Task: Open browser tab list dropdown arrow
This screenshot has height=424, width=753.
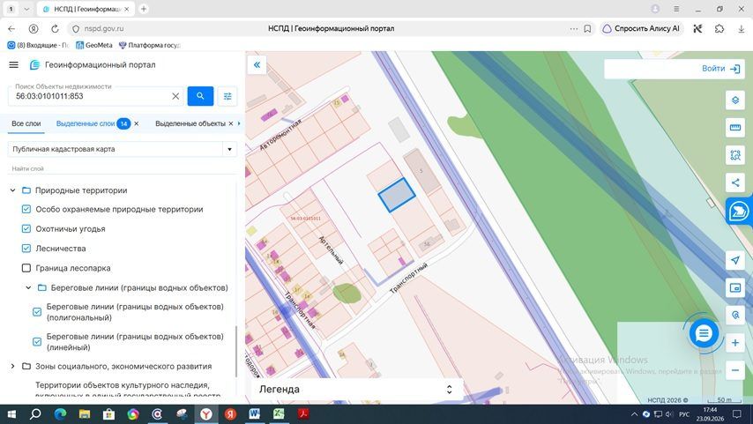Action: pyautogui.click(x=26, y=9)
